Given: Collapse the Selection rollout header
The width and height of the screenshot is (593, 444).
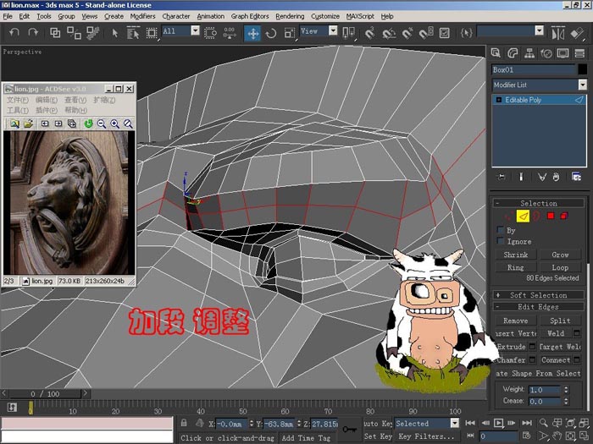Looking at the screenshot, I should click(x=538, y=203).
